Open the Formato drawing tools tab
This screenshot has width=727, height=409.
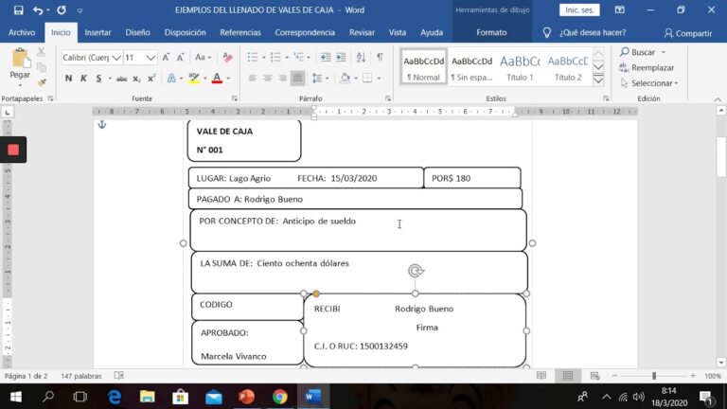pos(491,32)
